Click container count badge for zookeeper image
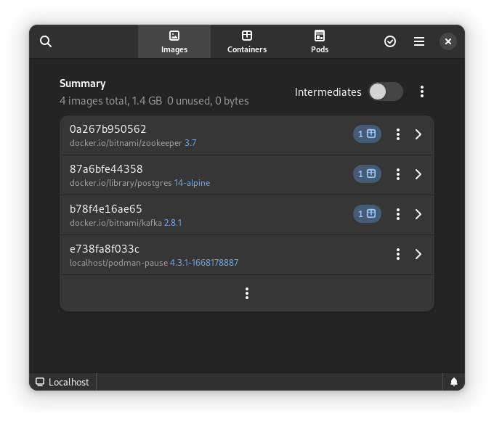This screenshot has height=424, width=494. 367,134
